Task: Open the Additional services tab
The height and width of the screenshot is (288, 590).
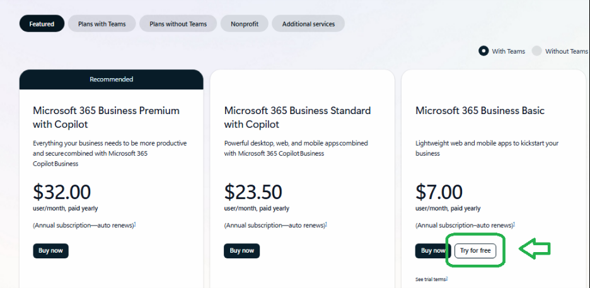Action: tap(308, 24)
